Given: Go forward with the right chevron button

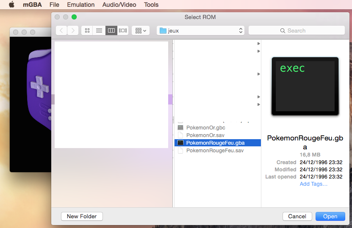Looking at the screenshot, I should coord(73,30).
